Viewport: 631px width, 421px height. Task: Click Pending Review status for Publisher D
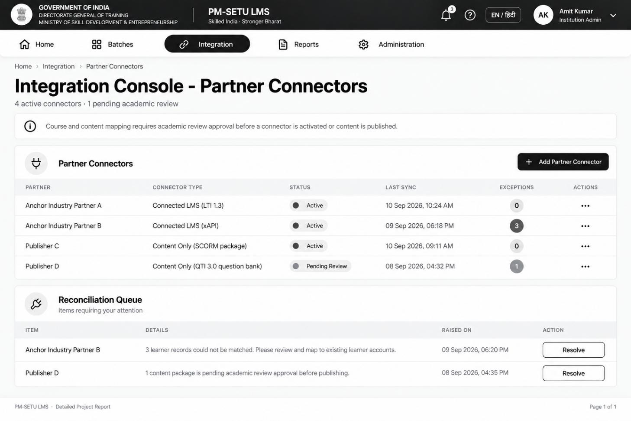[320, 266]
